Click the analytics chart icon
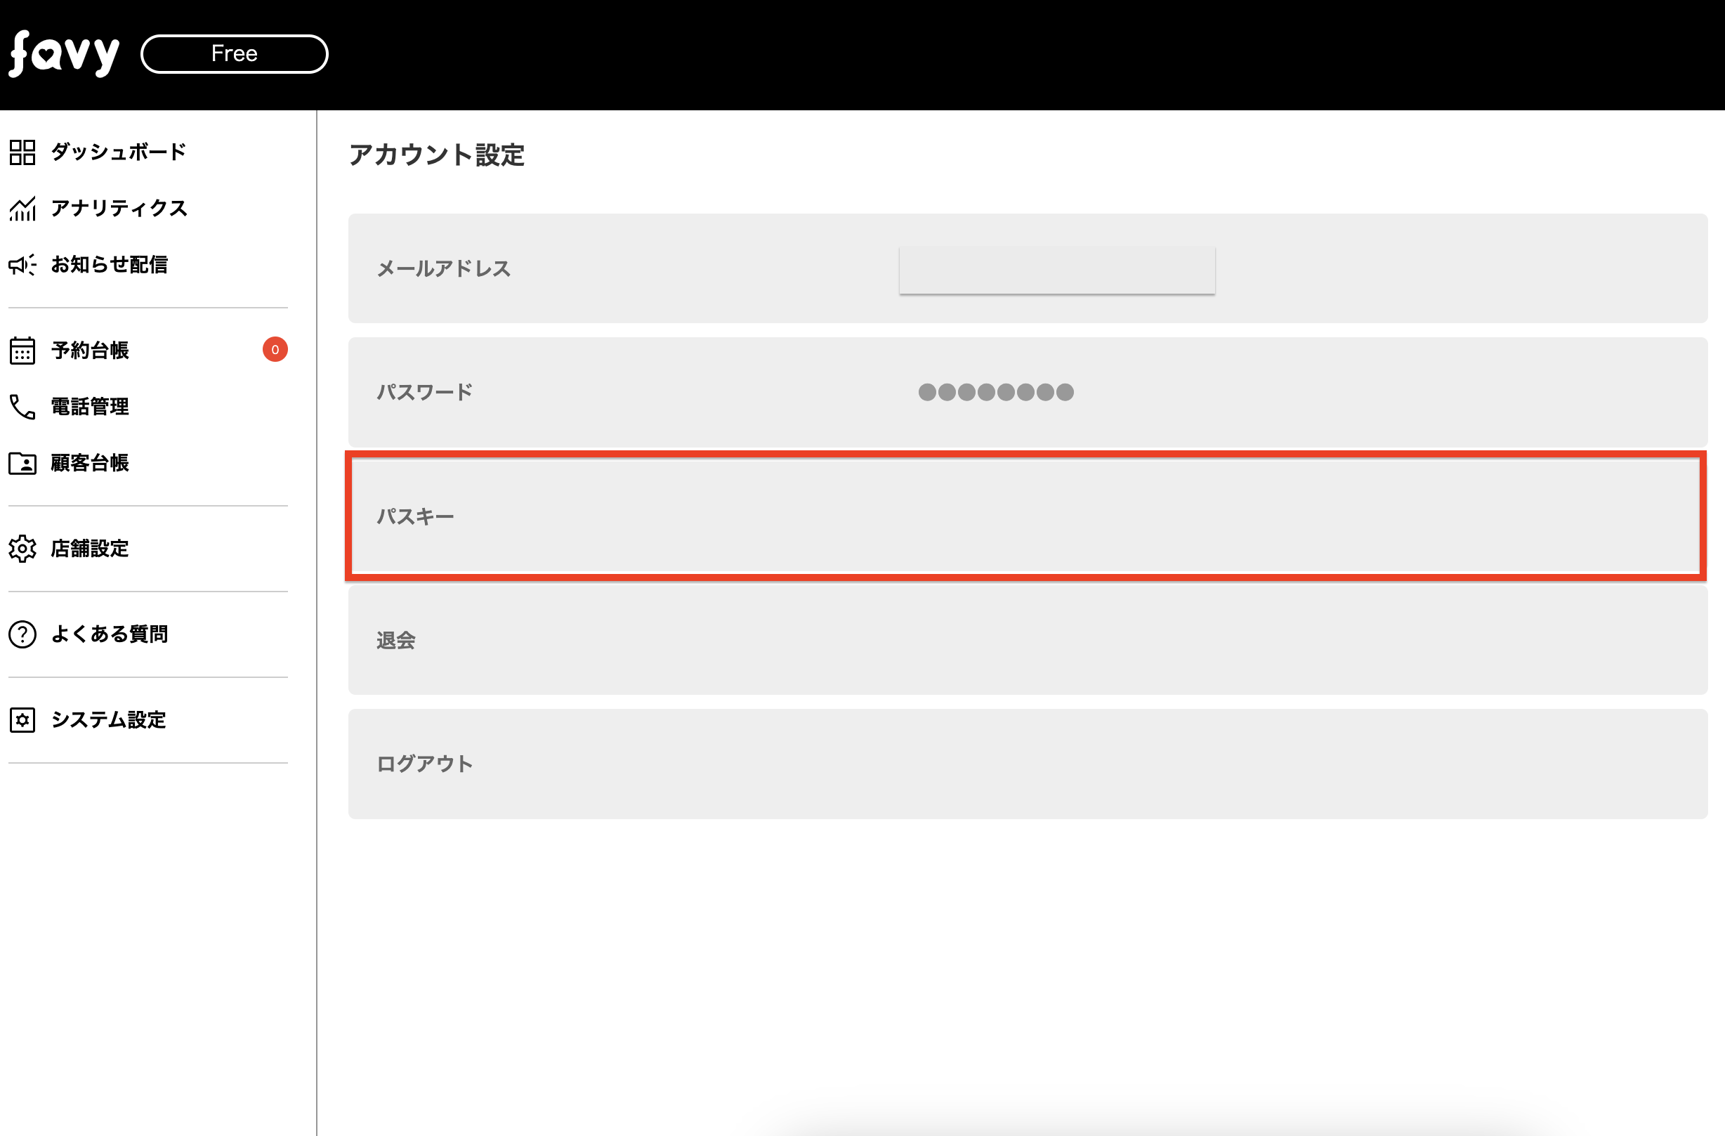1725x1136 pixels. coord(22,209)
